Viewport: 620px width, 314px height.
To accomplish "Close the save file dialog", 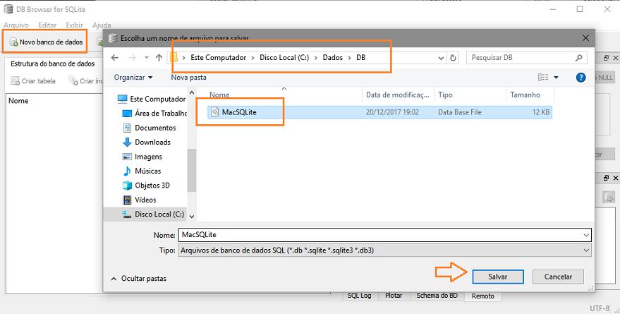I will click(x=585, y=38).
